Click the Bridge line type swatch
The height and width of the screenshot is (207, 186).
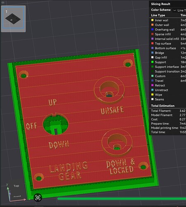152,53
